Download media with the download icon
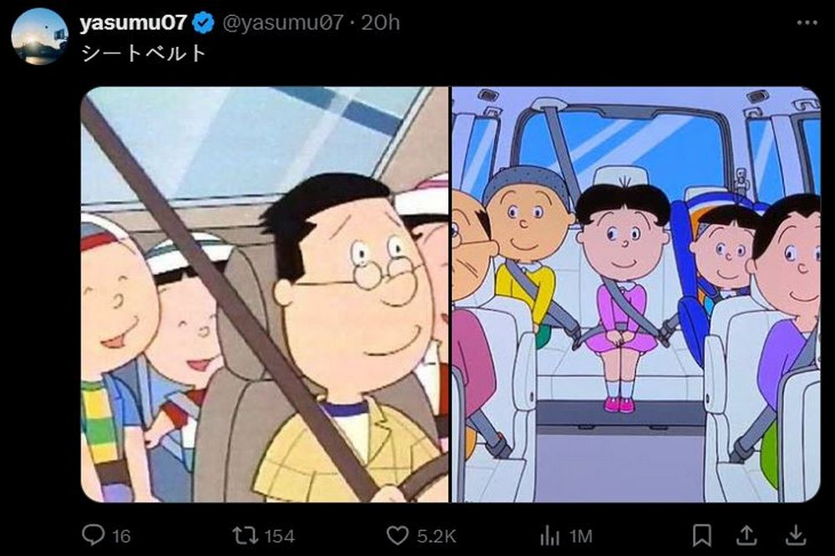 click(x=796, y=535)
